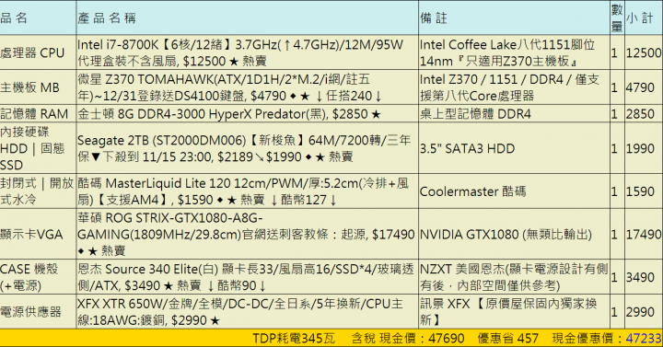Click the Intel Z370 / 1151 / DDR4 note
Image resolution: width=663 pixels, height=347 pixels.
click(x=509, y=87)
